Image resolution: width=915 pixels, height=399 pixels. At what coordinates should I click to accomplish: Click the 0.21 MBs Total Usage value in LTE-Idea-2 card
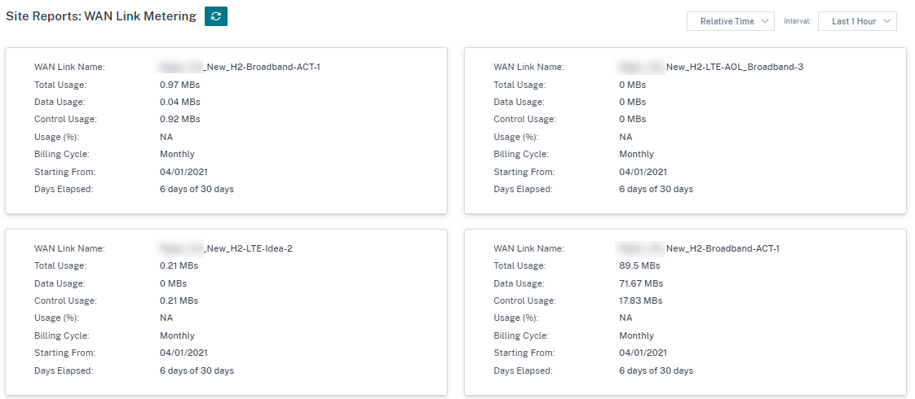(x=179, y=265)
